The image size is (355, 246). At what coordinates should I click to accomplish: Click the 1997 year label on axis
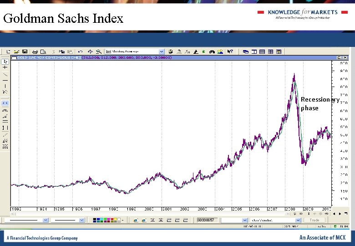(96, 209)
